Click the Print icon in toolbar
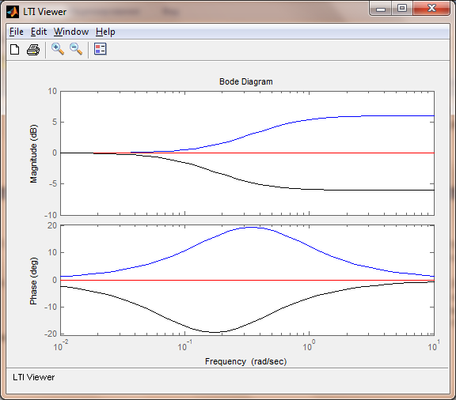The image size is (456, 400). [33, 50]
